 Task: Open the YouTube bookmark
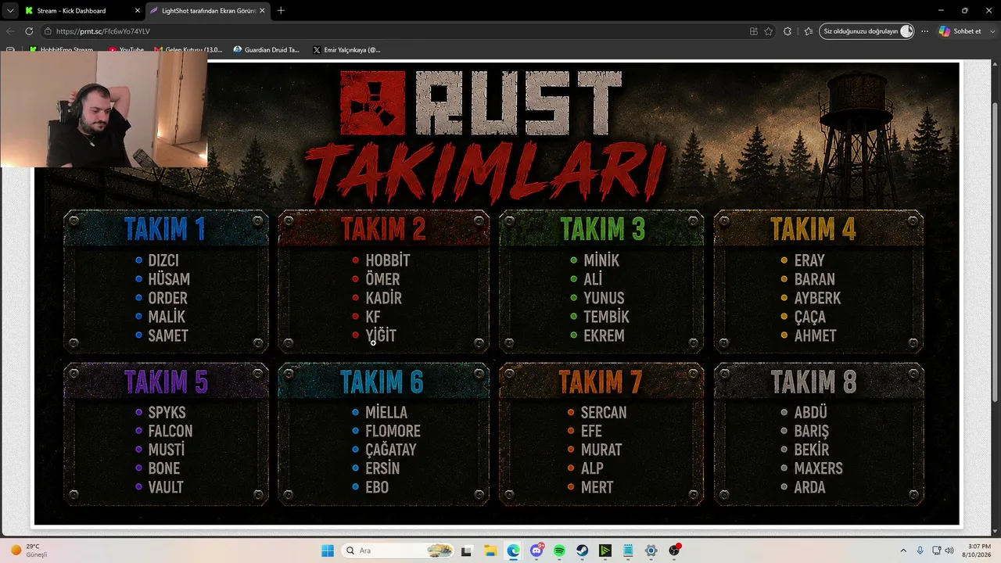tap(126, 50)
